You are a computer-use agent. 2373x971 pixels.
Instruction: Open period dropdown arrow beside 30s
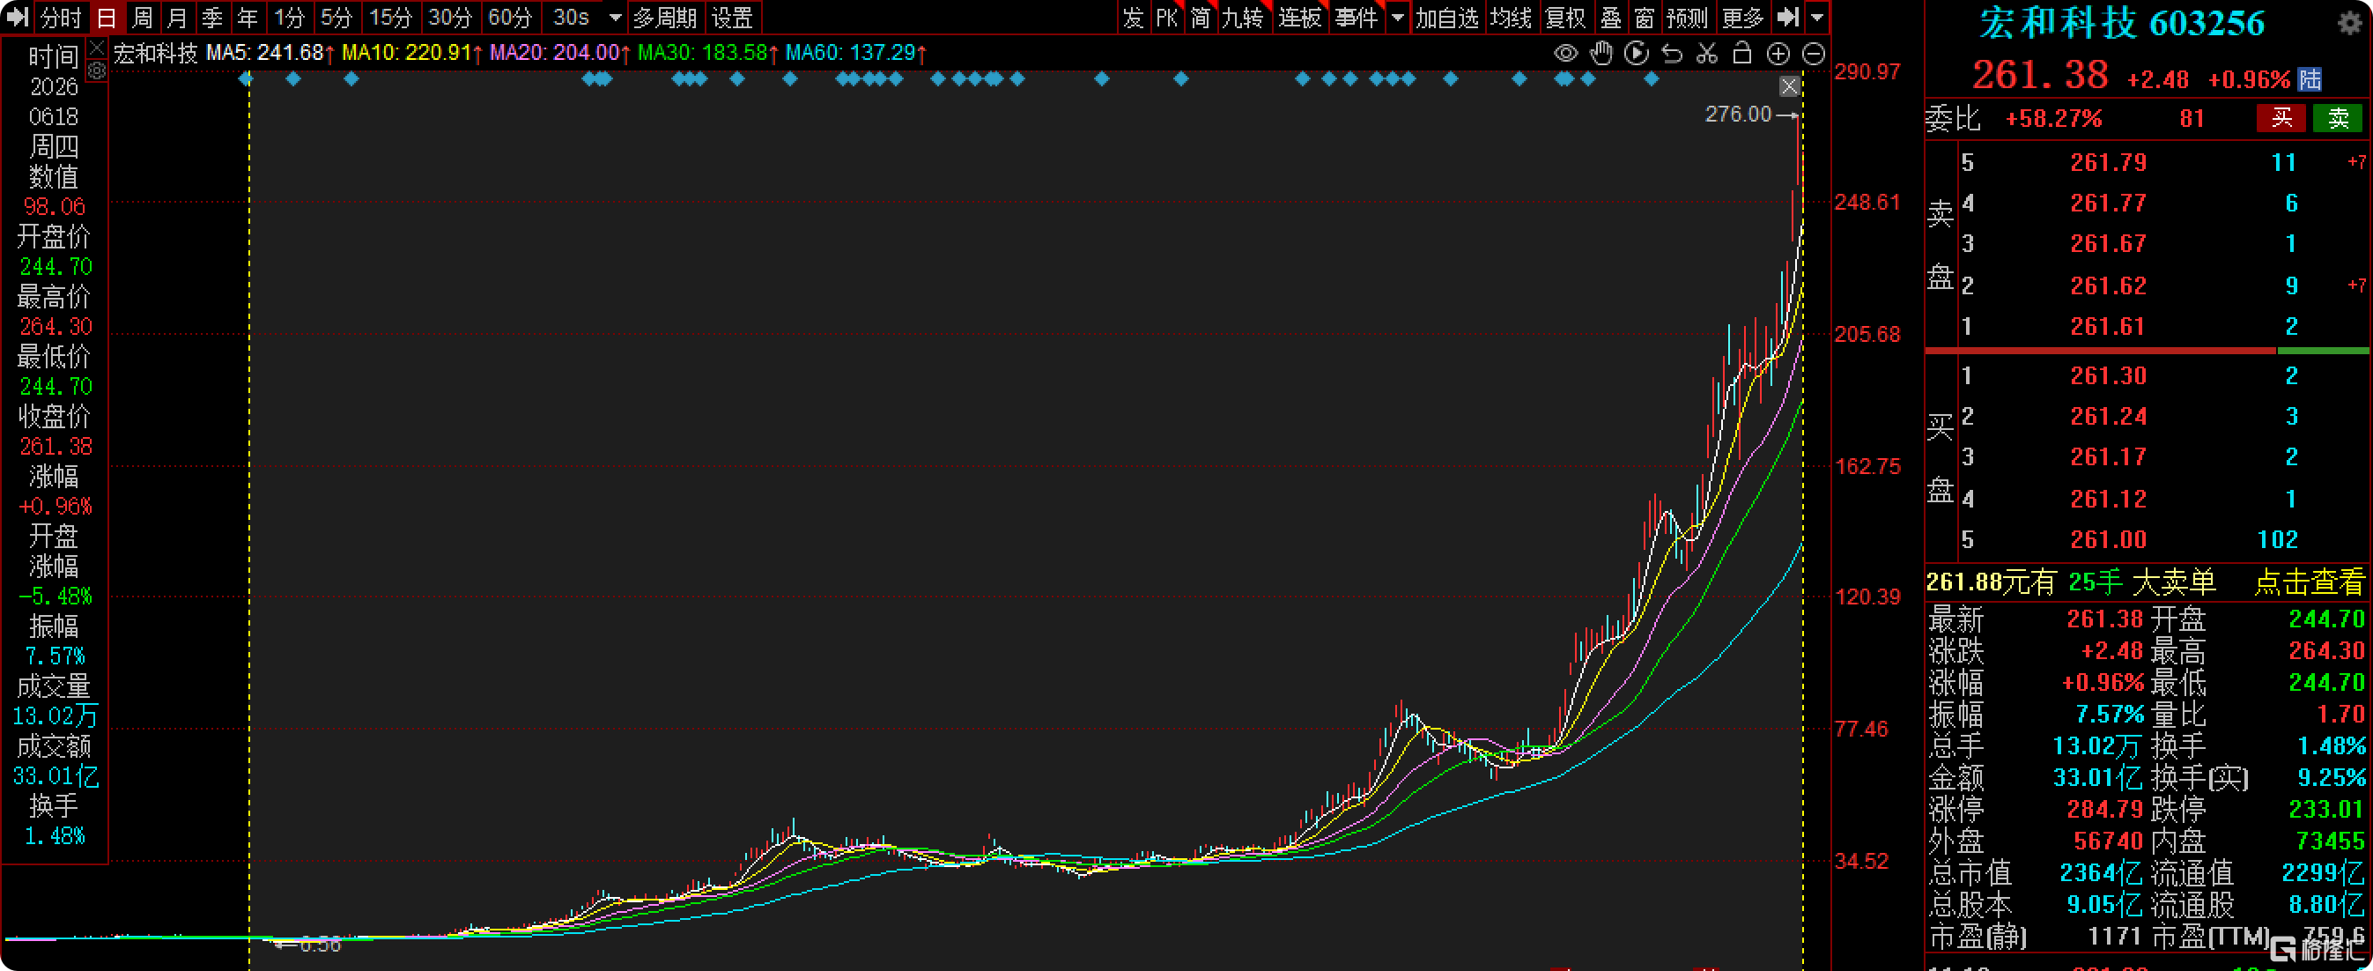coord(616,17)
